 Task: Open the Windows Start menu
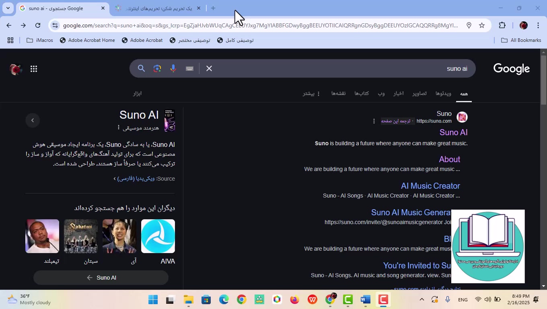pos(153,300)
